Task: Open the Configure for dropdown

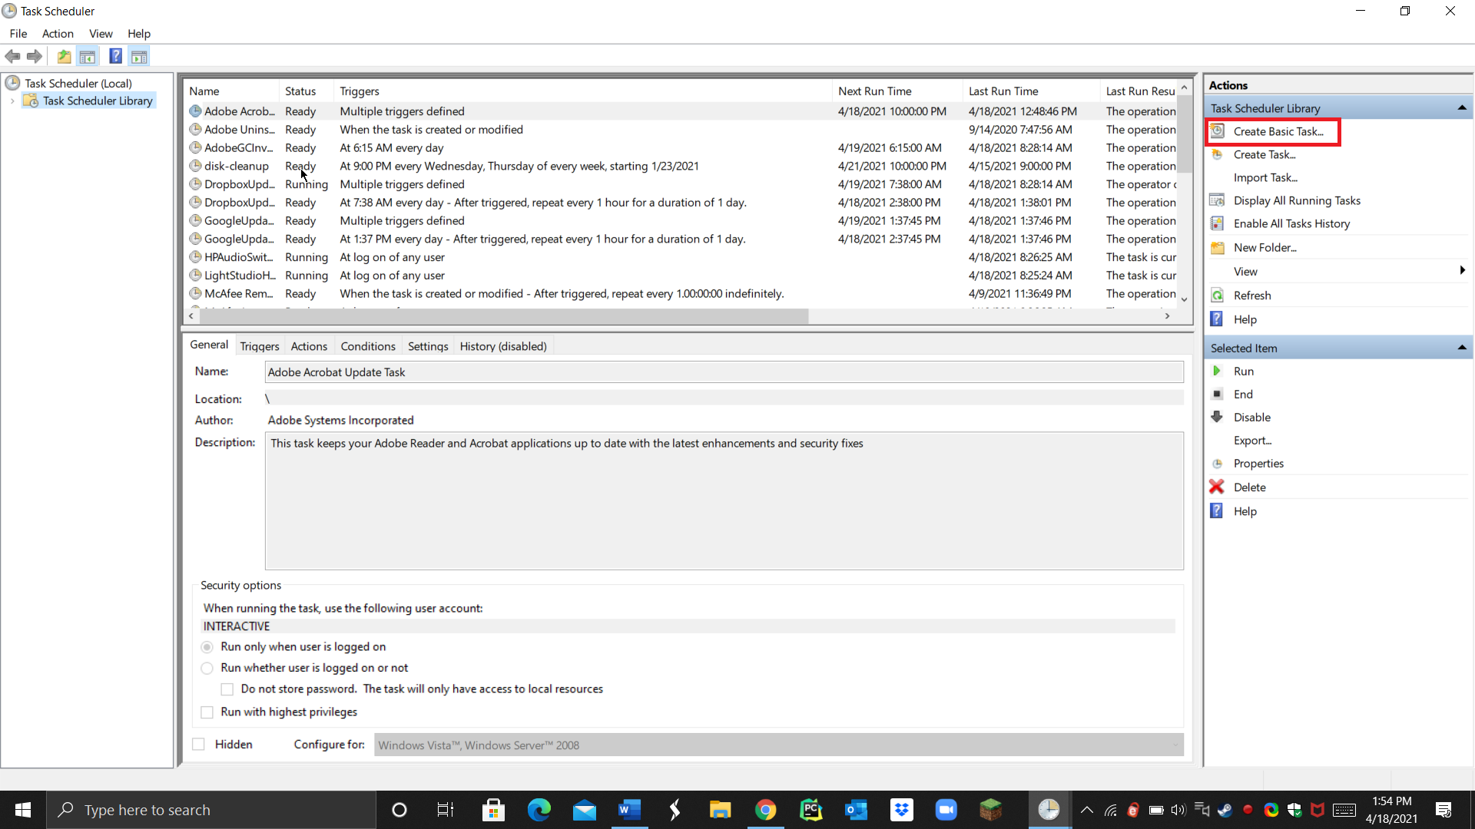Action: click(x=778, y=745)
